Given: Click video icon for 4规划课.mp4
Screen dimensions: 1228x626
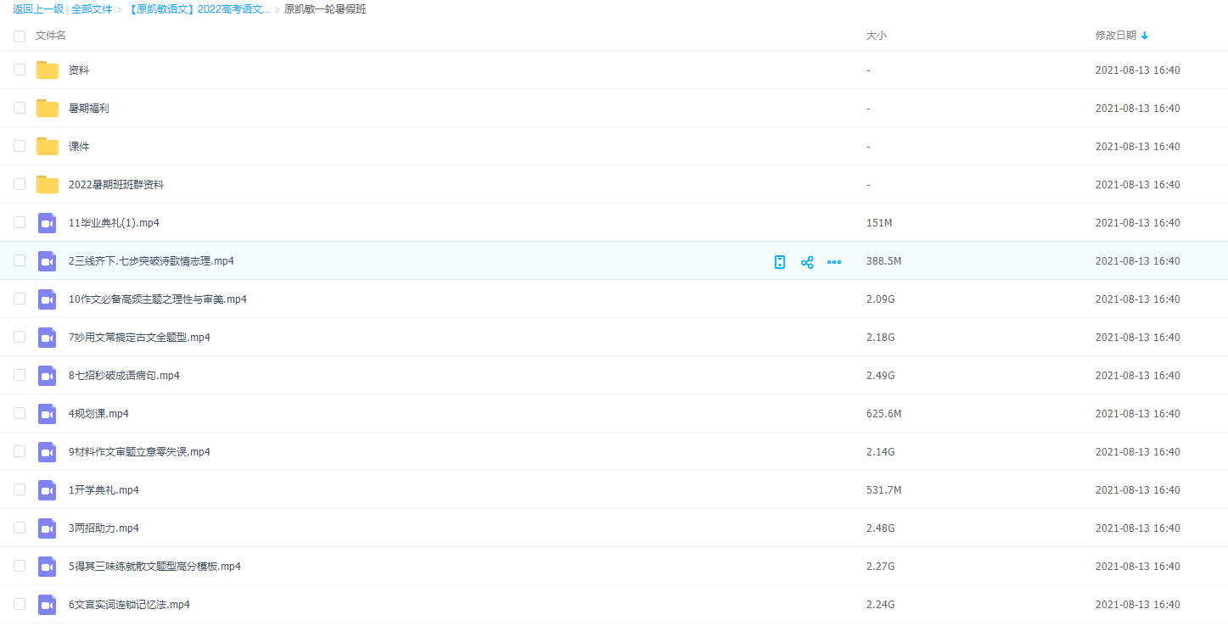Looking at the screenshot, I should coord(48,414).
